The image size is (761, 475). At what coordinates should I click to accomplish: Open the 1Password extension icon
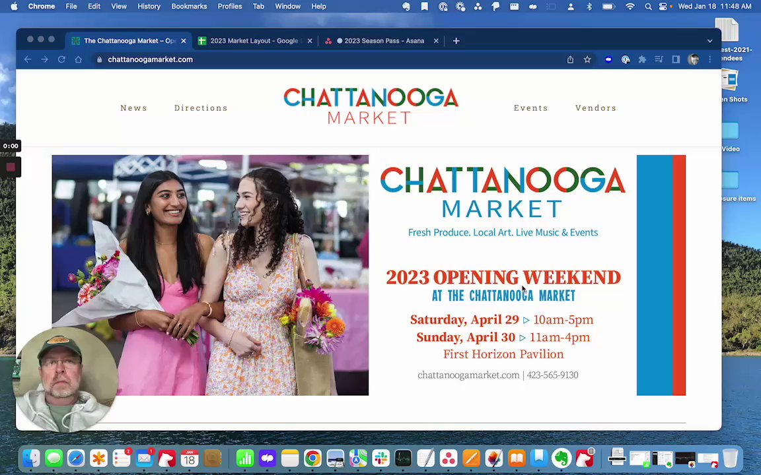click(626, 59)
